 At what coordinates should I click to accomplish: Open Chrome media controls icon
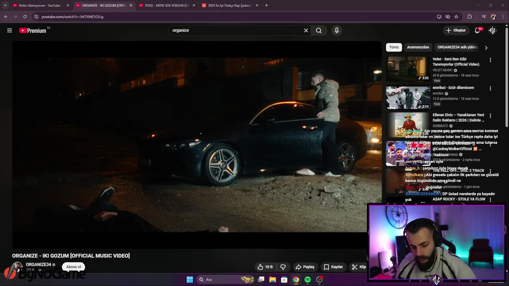[484, 17]
